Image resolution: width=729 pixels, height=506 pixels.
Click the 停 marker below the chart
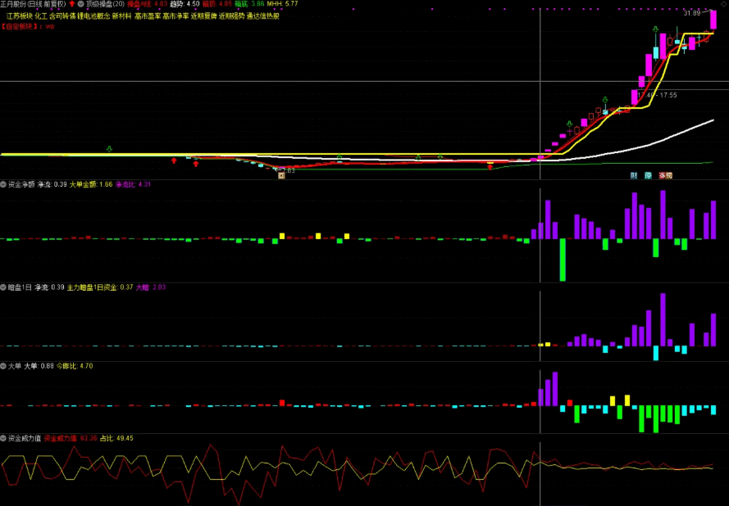pos(648,175)
